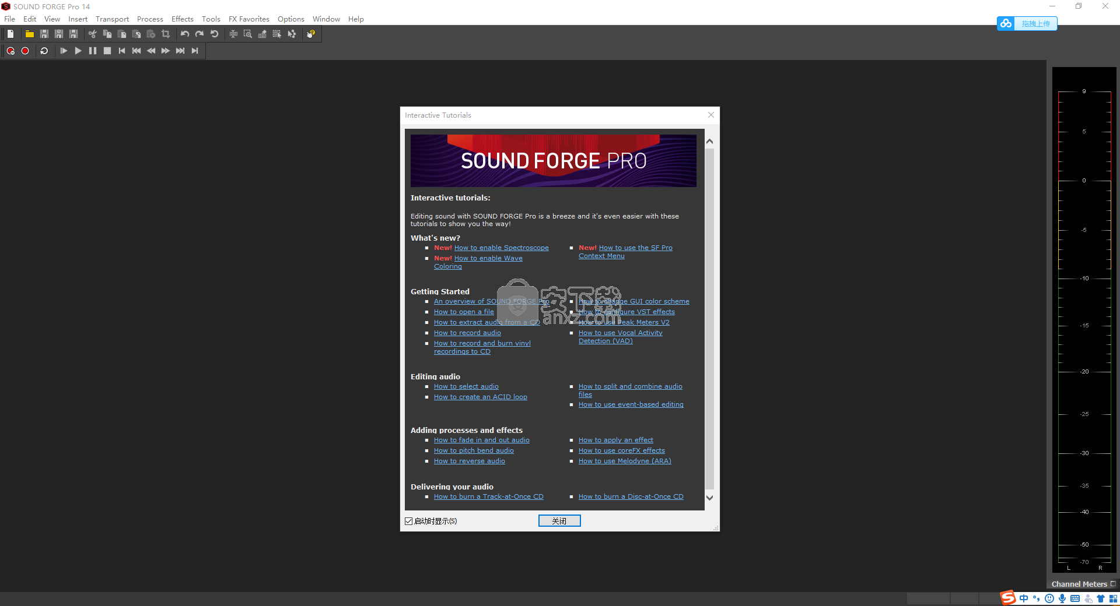1120x606 pixels.
Task: Open How to use coreFX effects link
Action: tap(622, 450)
